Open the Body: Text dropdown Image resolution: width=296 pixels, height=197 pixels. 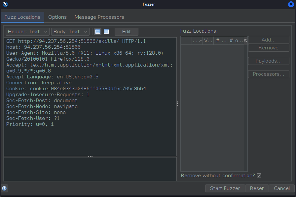(x=70, y=32)
